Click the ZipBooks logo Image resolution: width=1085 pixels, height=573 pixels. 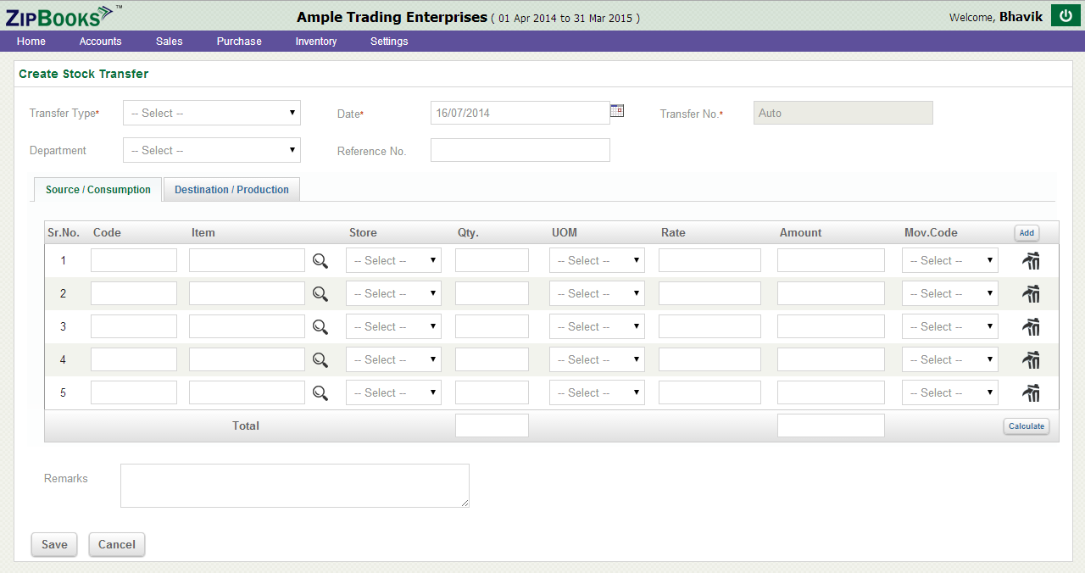point(59,15)
